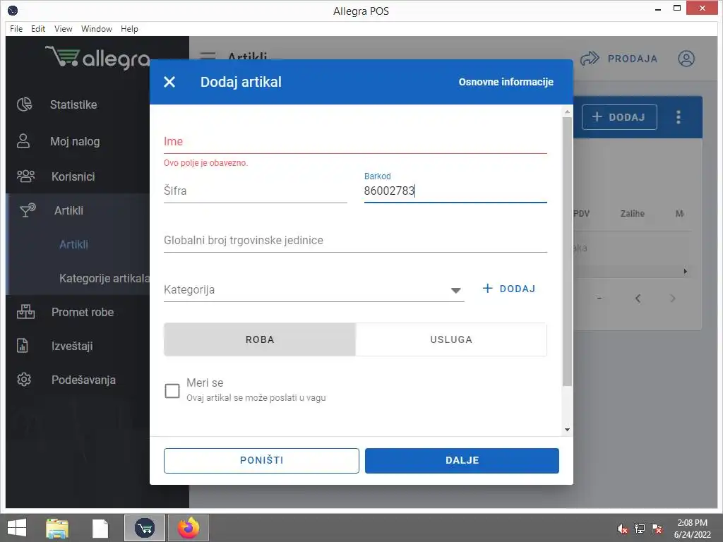Image resolution: width=723 pixels, height=542 pixels.
Task: Click the plus icon beside category DODAJ
Action: 487,289
